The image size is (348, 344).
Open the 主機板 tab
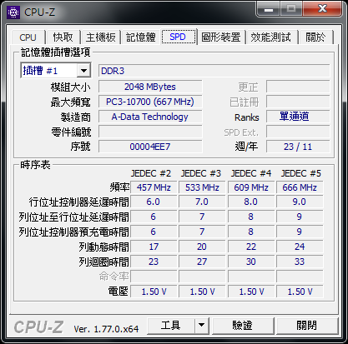click(x=100, y=37)
